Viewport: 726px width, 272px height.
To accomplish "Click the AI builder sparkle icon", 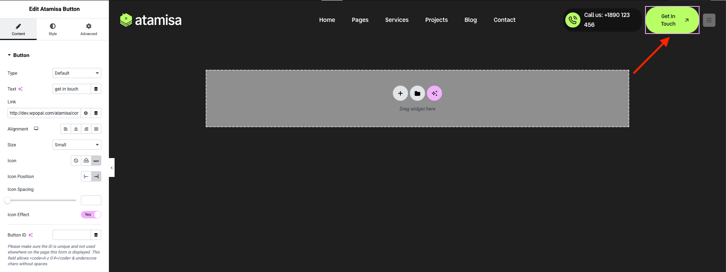I will (x=434, y=93).
